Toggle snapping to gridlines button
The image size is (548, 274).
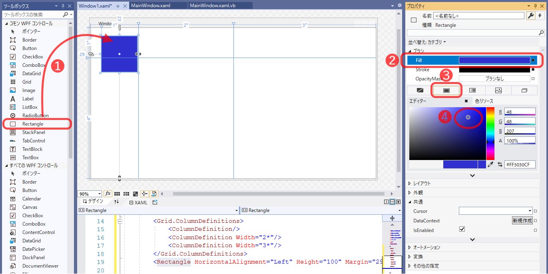tap(126, 194)
